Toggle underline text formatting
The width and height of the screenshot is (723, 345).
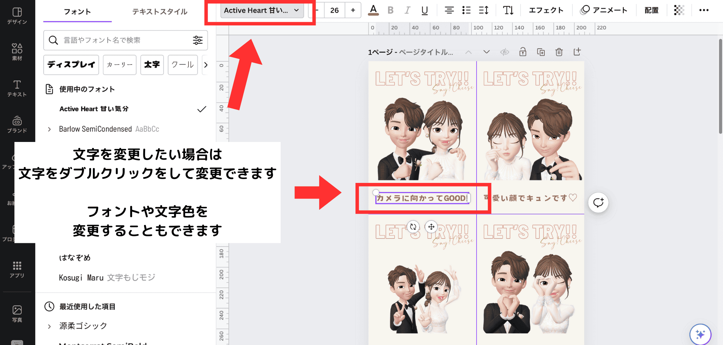(x=425, y=10)
